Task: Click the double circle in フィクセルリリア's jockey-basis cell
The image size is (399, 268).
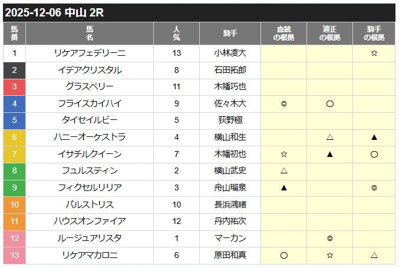Action: pos(372,189)
